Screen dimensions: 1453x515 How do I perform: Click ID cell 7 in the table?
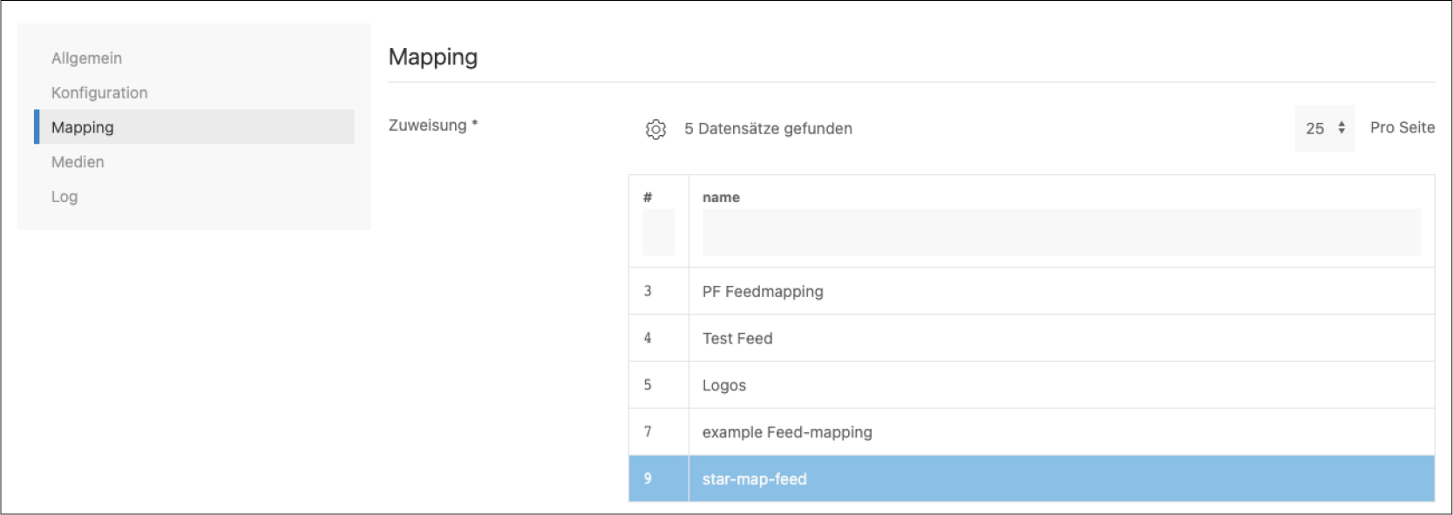pos(648,431)
